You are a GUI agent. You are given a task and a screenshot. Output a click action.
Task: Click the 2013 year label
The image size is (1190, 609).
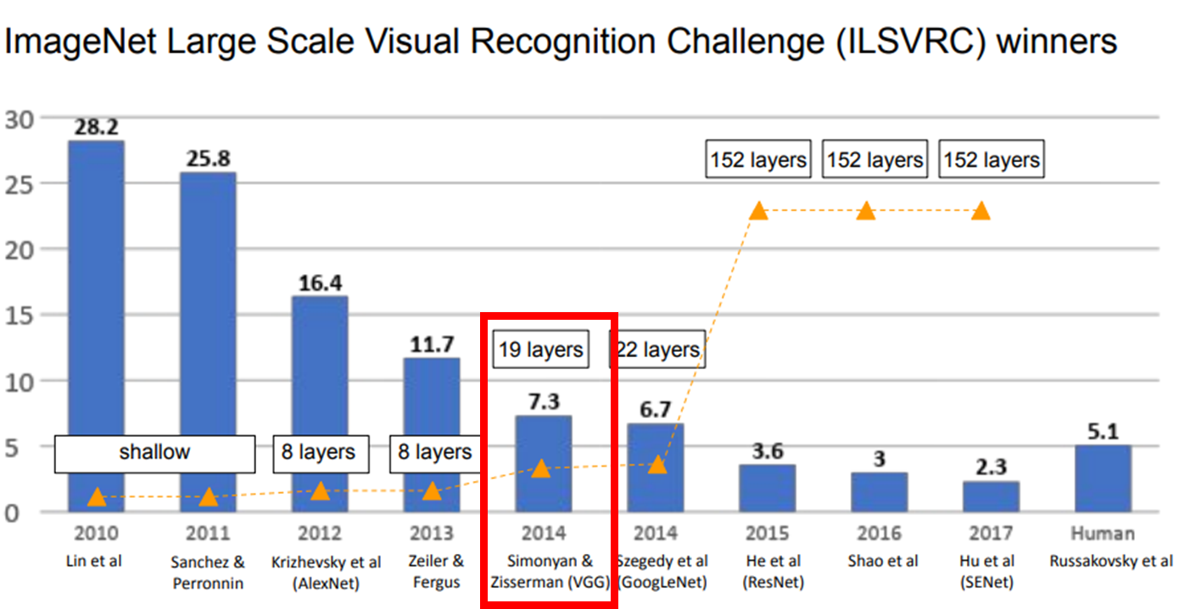coord(432,534)
